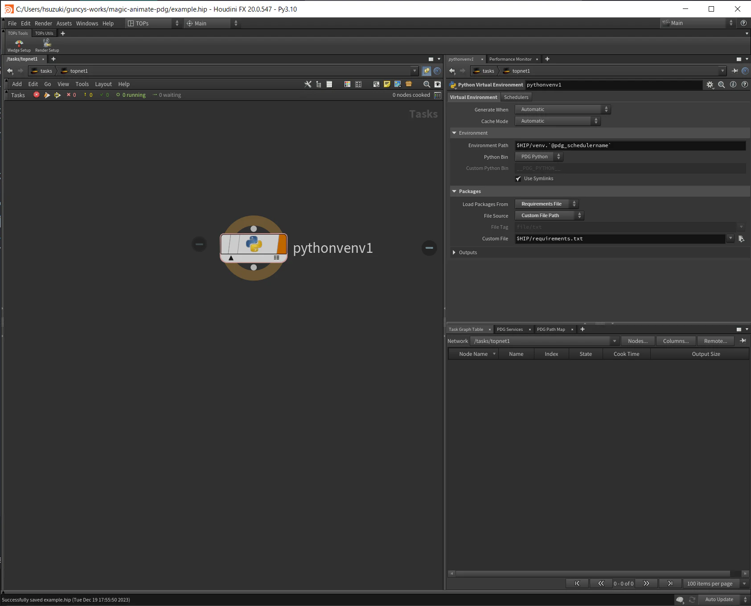Click the chat bubble icon in status bar
Viewport: 751px width, 606px height.
pyautogui.click(x=680, y=600)
